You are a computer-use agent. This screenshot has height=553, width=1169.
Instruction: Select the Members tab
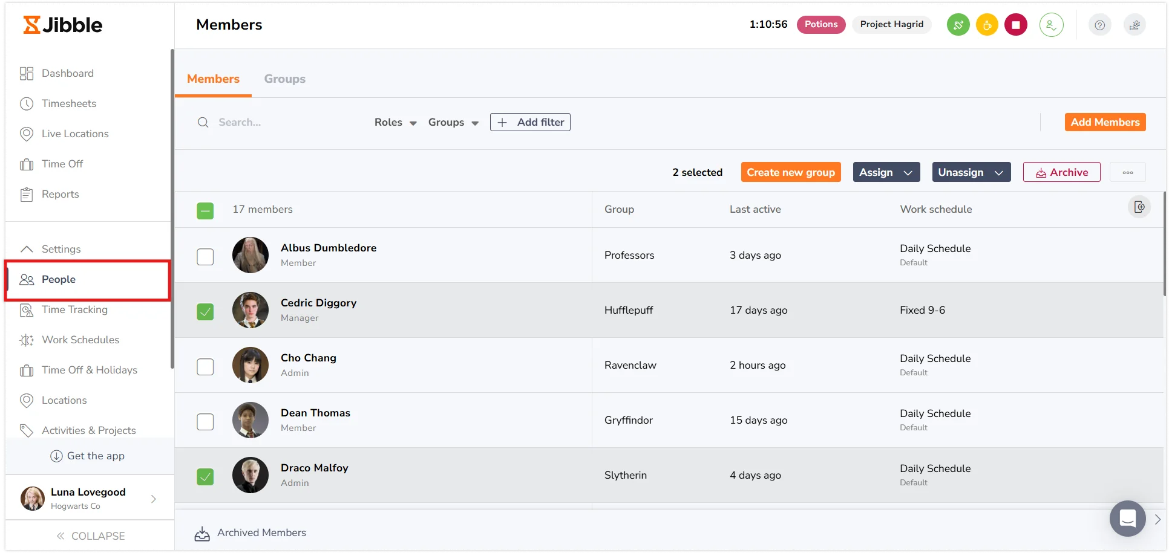[x=213, y=79]
